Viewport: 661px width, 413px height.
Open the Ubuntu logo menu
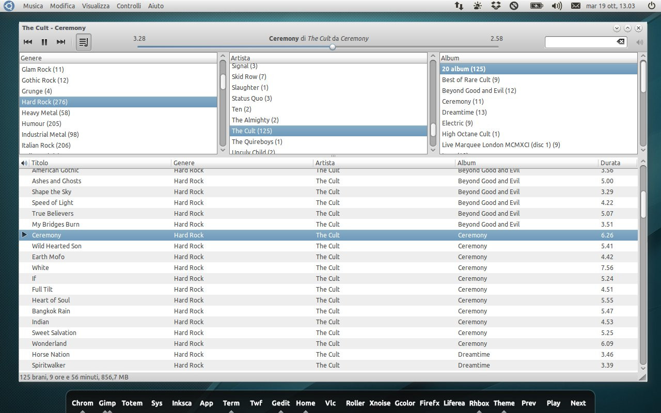[x=9, y=6]
